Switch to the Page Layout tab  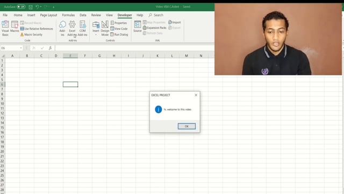pyautogui.click(x=48, y=15)
